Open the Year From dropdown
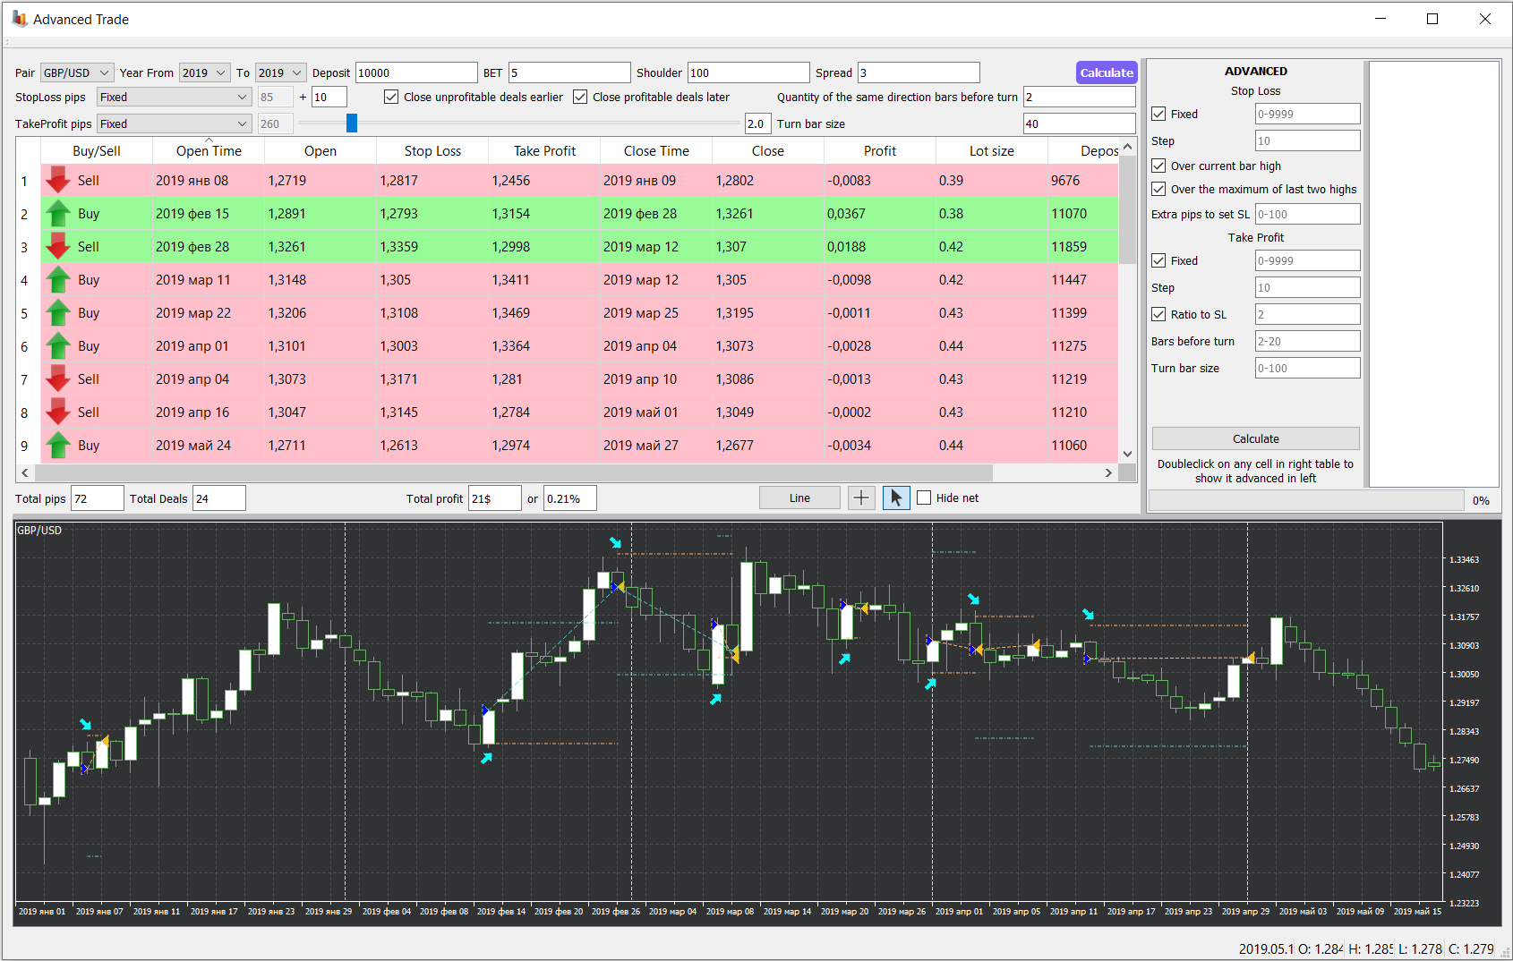 tap(204, 72)
